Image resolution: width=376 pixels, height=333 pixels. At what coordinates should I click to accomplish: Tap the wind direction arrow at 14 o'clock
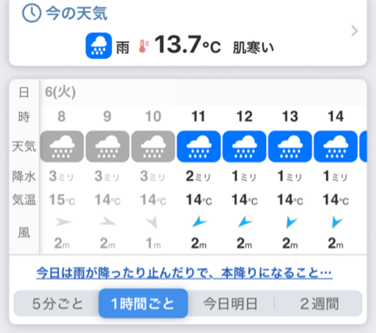pos(336,222)
